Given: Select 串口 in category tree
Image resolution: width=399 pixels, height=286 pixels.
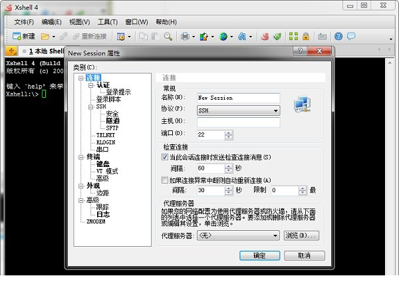Looking at the screenshot, I should (x=102, y=150).
